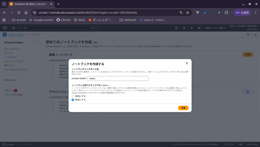Toggle the hamburger navigation menu icon
260x147 pixels.
(5, 35)
